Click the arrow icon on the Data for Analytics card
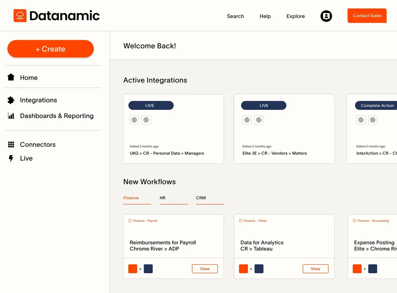This screenshot has width=397, height=293. pos(250,269)
